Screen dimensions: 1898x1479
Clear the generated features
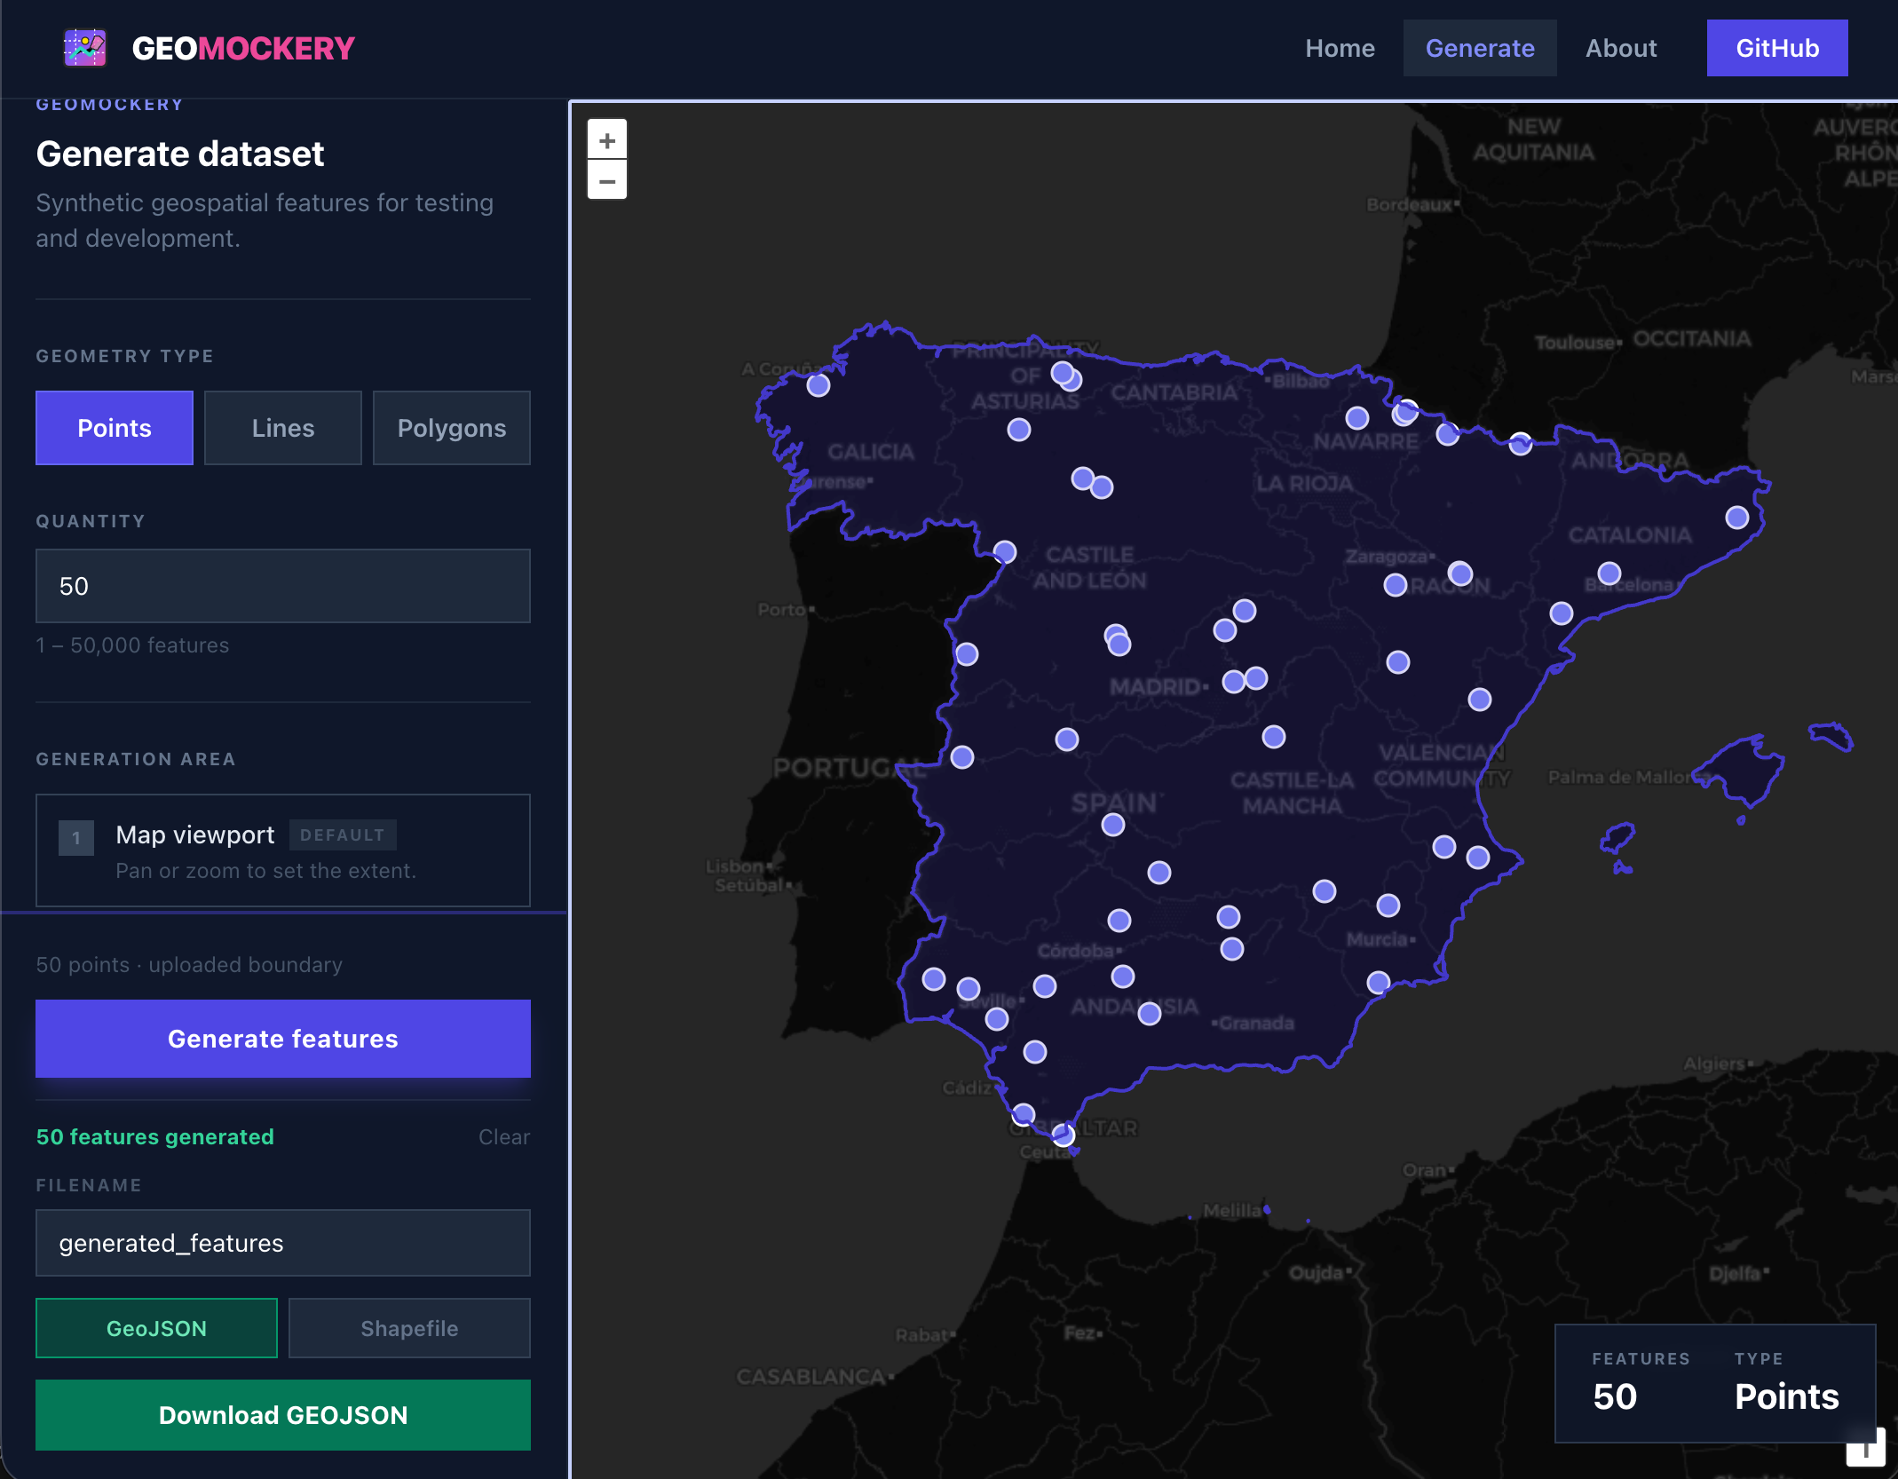coord(503,1136)
